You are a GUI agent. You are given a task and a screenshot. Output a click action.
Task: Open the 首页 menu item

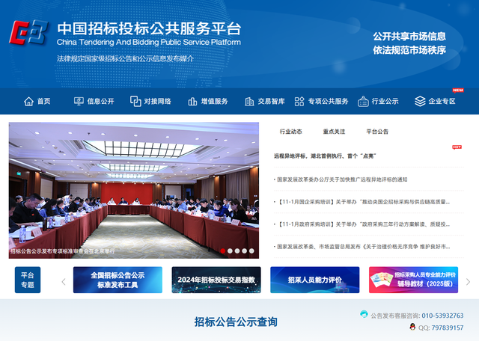(43, 102)
